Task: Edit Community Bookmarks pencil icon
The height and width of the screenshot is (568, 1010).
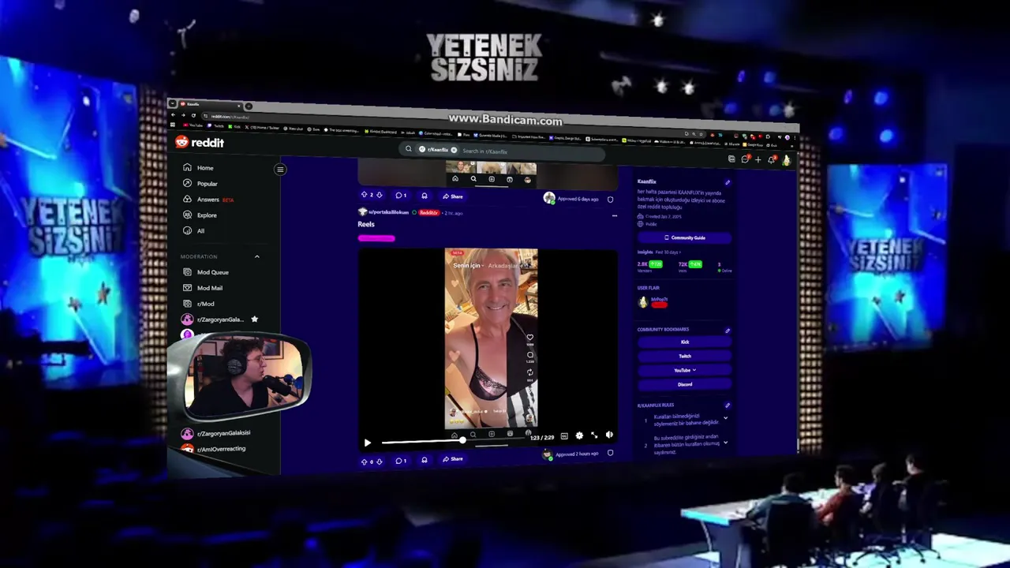Action: pyautogui.click(x=728, y=331)
